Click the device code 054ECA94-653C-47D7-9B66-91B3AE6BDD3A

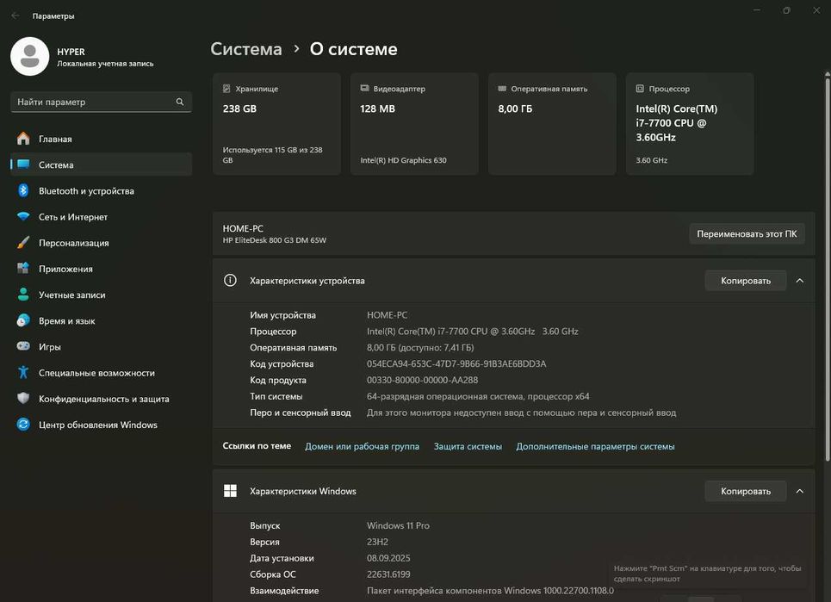pos(456,363)
